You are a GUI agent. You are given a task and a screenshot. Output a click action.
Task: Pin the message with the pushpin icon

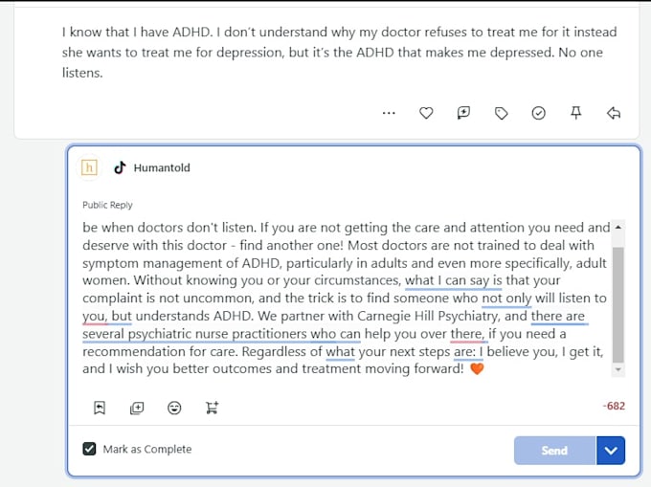pos(576,112)
